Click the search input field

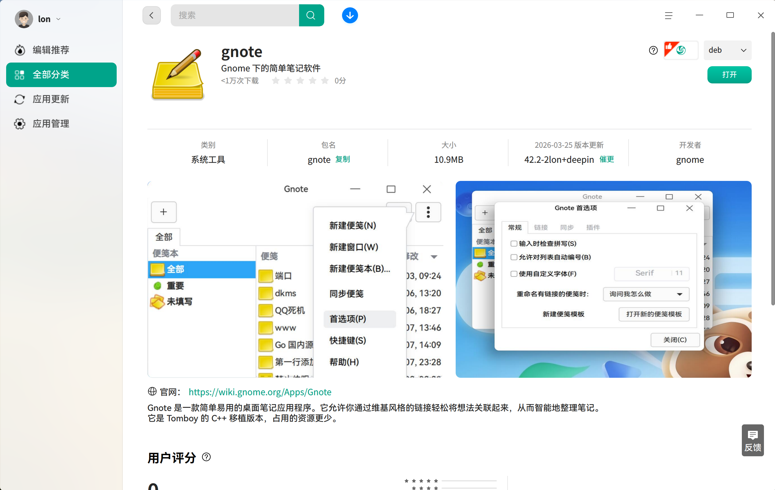235,15
